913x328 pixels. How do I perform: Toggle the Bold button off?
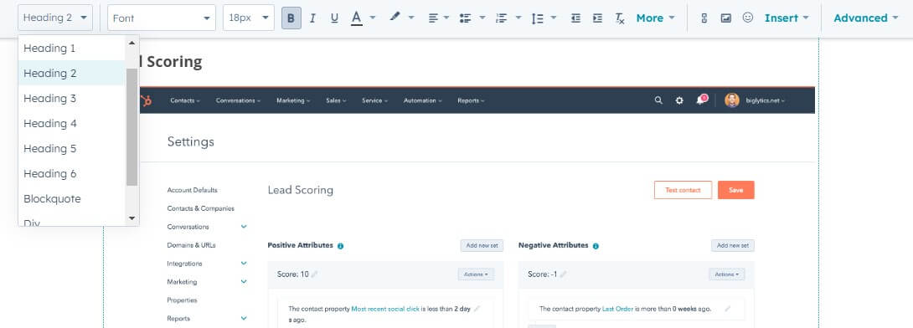[291, 18]
